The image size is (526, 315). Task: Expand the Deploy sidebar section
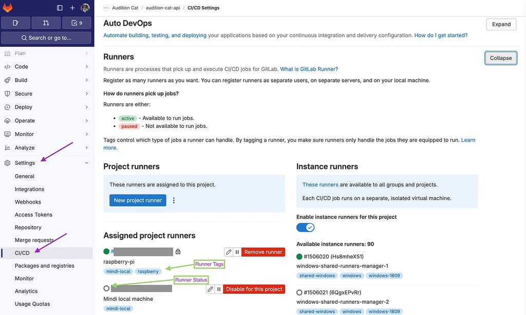(x=24, y=107)
